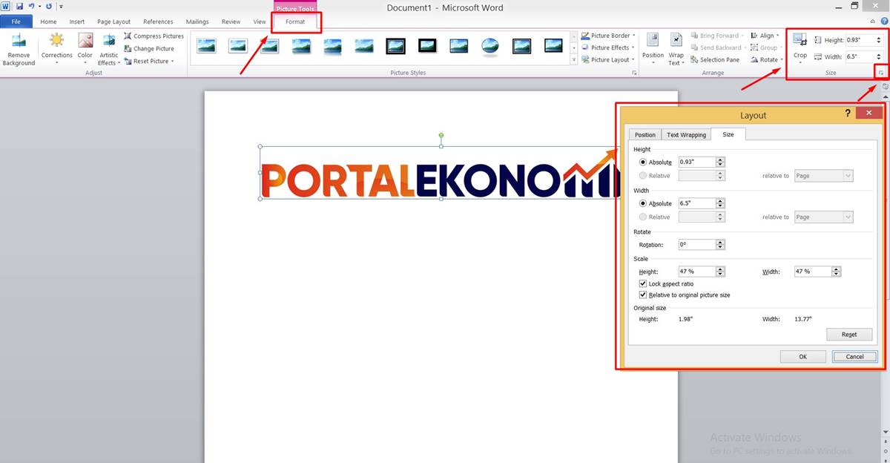Click the Redo icon in Quick Access Toolbar
The image size is (890, 463).
pyautogui.click(x=49, y=6)
